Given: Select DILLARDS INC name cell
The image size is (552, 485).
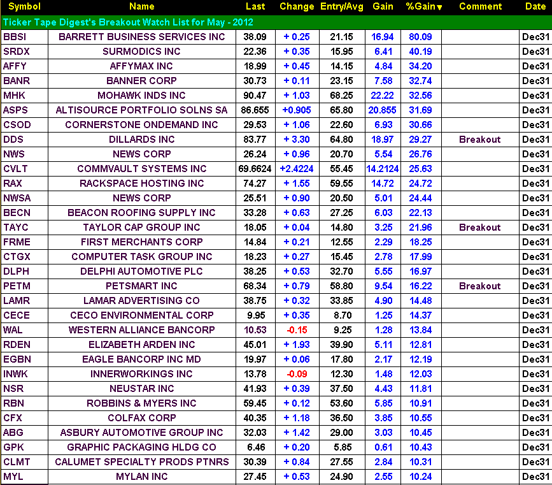Looking at the screenshot, I should (141, 139).
